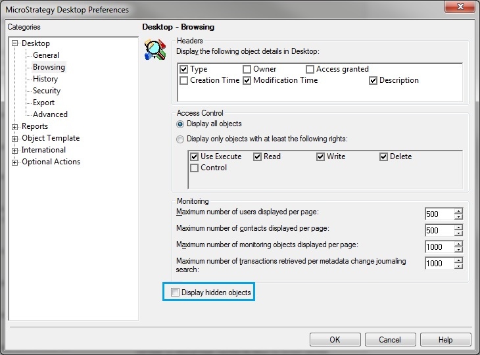Check the Owner header checkbox
The image size is (480, 355).
click(247, 69)
